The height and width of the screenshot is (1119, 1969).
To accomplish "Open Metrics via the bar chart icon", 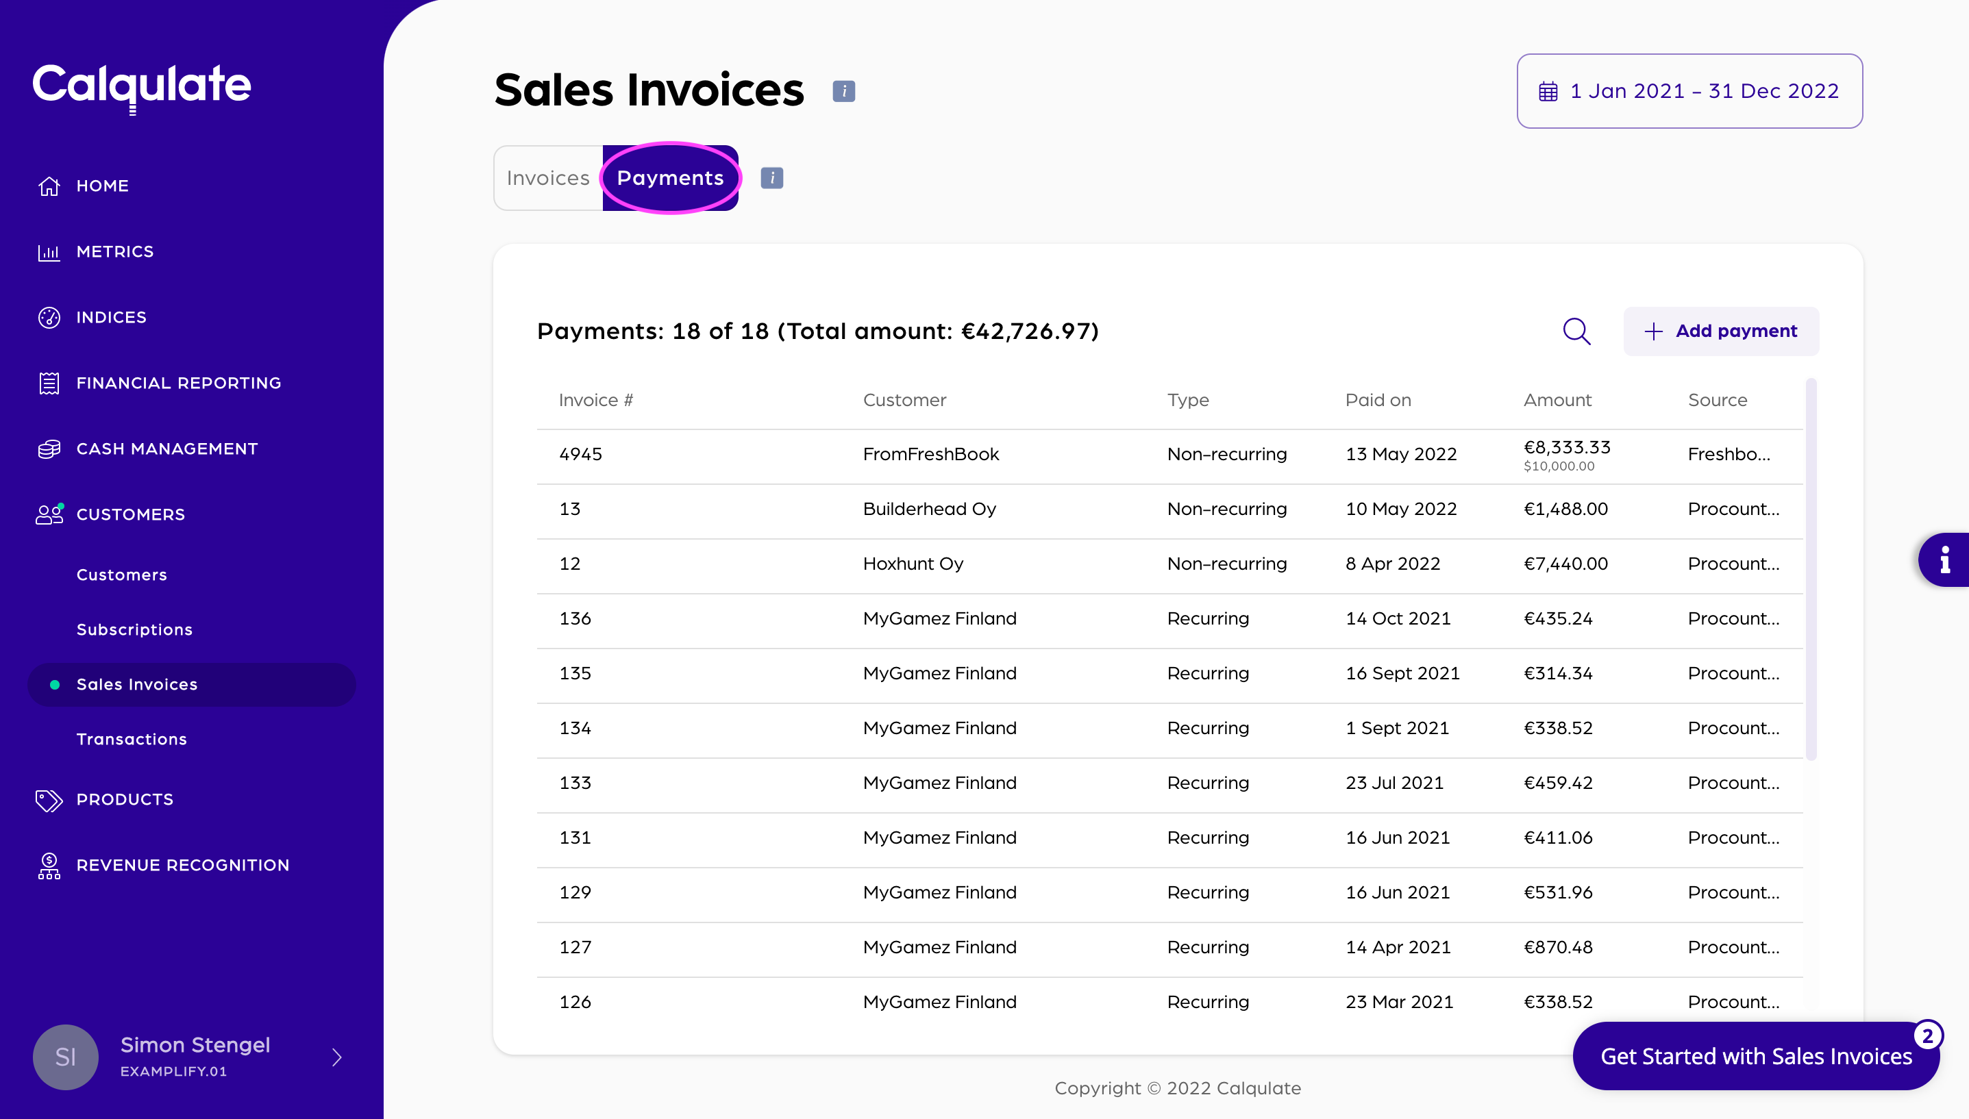I will click(49, 252).
